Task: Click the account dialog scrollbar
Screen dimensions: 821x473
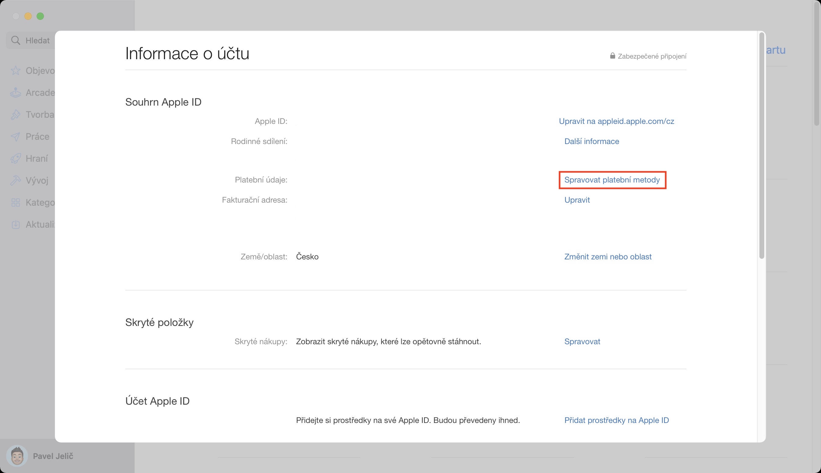Action: (x=762, y=146)
